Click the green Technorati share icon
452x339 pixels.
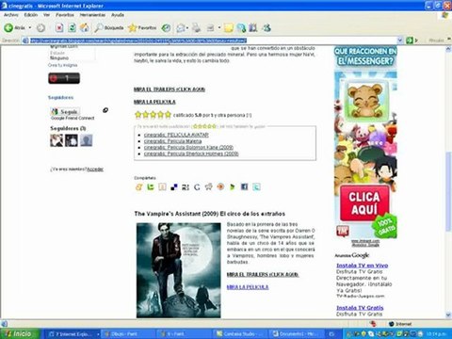(x=151, y=187)
